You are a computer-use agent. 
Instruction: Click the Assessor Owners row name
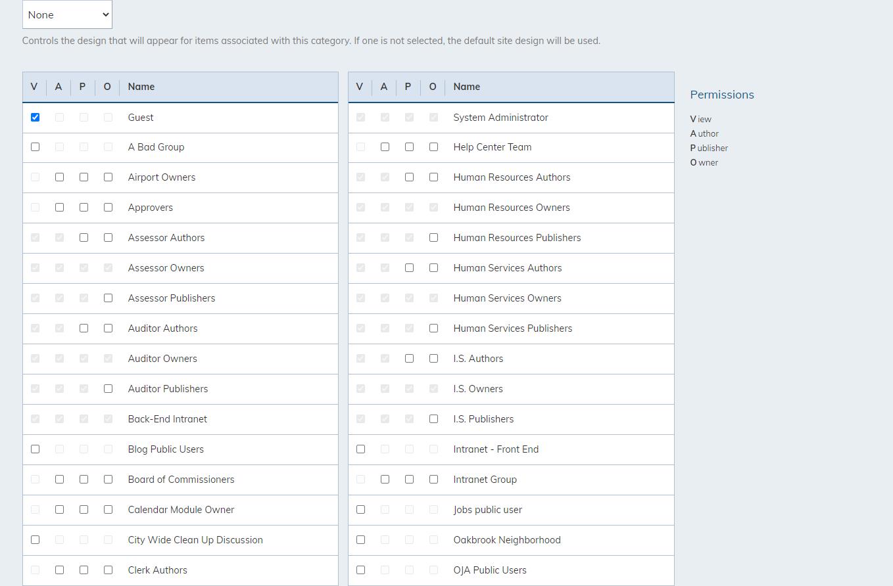166,268
